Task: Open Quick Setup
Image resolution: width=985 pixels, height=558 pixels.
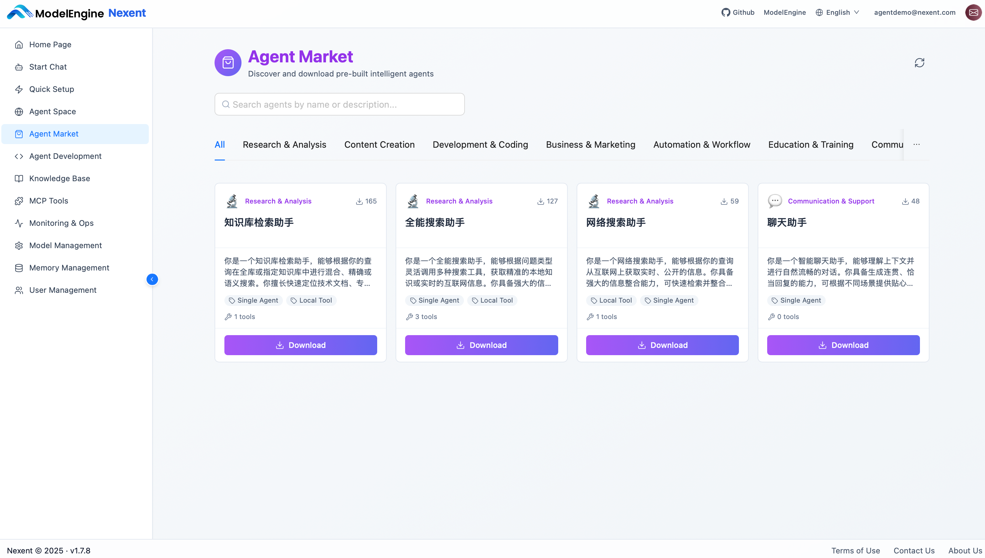Action: click(x=51, y=89)
